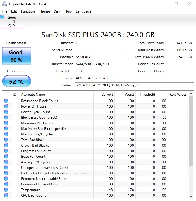
Task: Select the Reassigned Block Count attribute name
Action: point(39,101)
